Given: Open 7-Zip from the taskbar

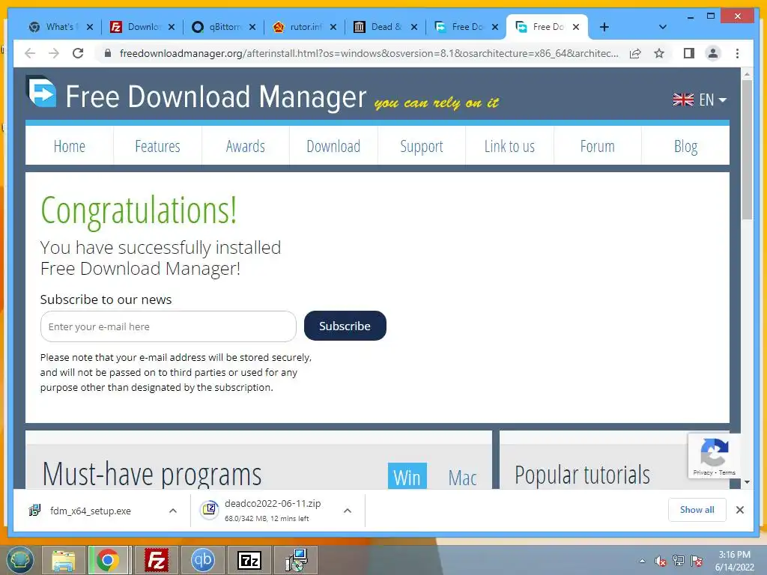Looking at the screenshot, I should (x=249, y=560).
